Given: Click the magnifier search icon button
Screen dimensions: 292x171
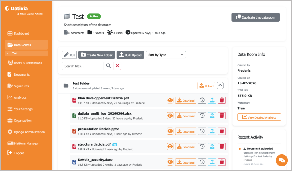Looking at the screenshot, I should coord(108,66).
